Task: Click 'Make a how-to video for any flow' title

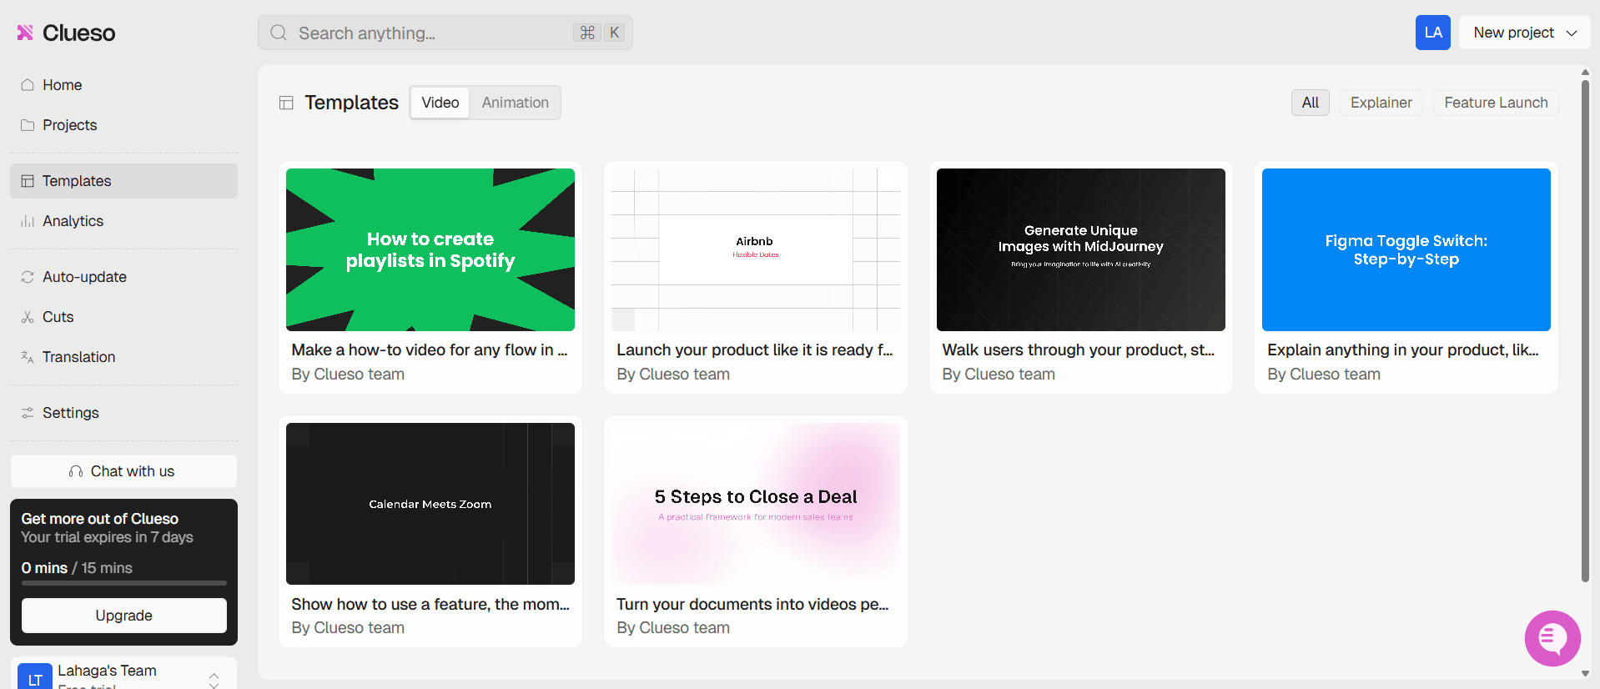Action: click(x=430, y=350)
